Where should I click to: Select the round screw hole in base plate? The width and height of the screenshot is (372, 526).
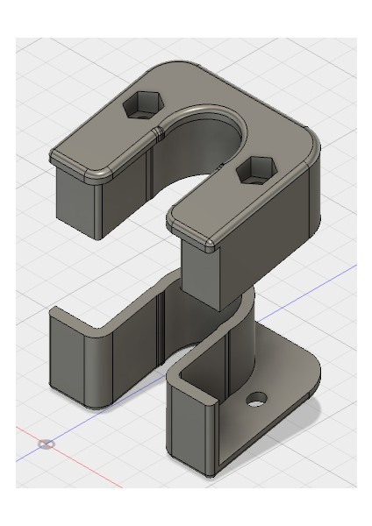coord(257,399)
